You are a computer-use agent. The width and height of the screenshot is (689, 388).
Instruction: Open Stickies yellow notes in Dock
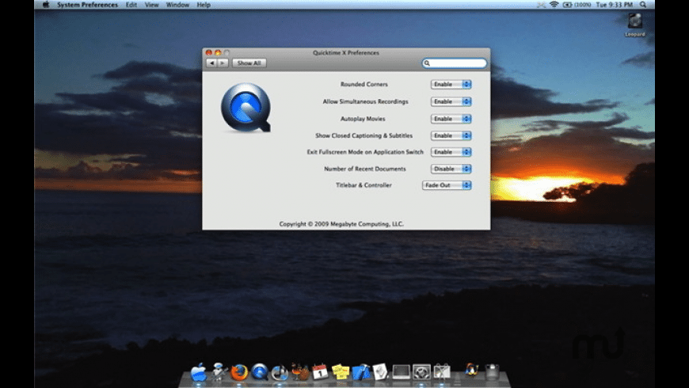tap(341, 372)
